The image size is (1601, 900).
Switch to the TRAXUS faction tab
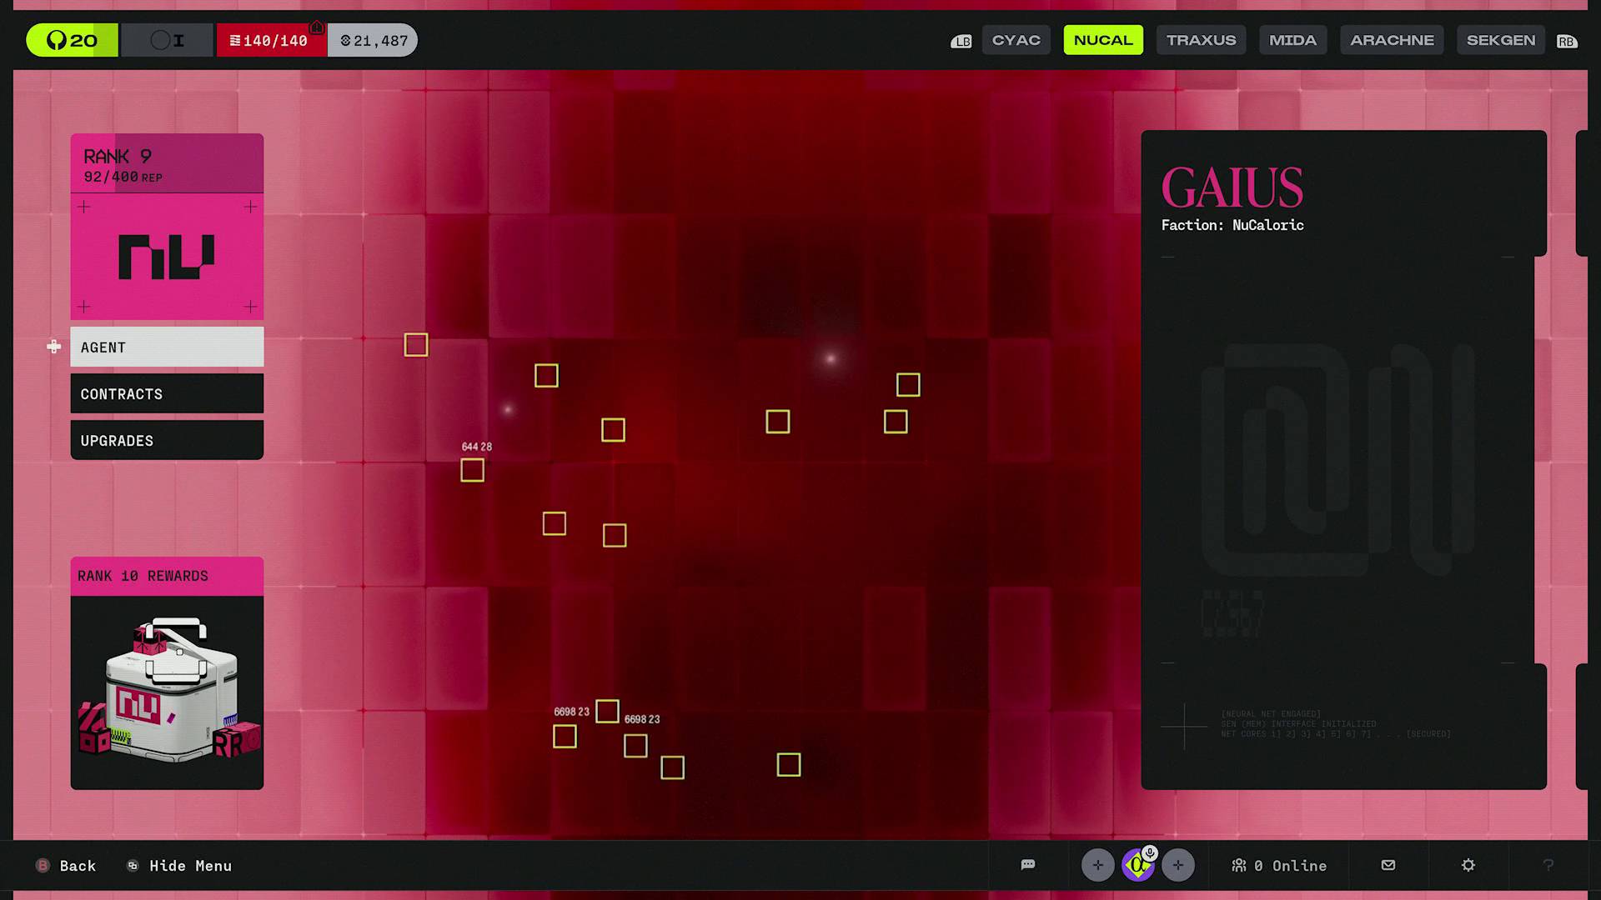point(1201,40)
